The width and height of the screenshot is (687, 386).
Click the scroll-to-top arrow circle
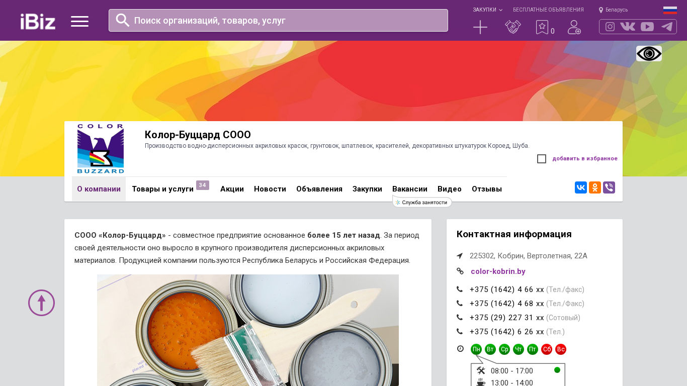41,303
